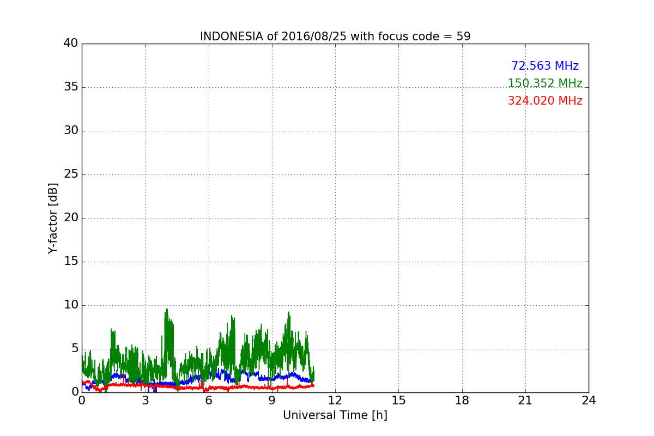
Task: Click the x-axis tick label 15
Action: tap(398, 401)
